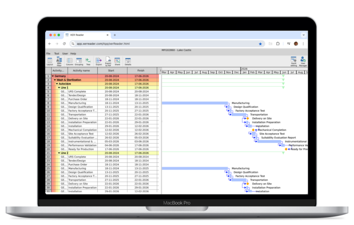
Task: Toggle the Tree view icon
Action: (x=88, y=61)
